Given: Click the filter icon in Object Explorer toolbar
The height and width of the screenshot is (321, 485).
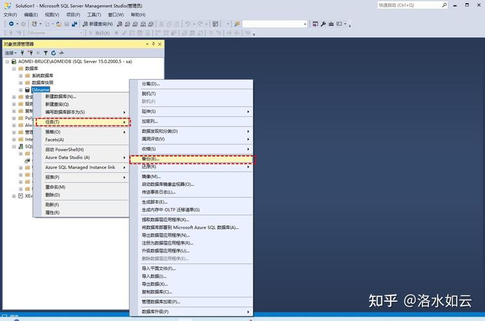Looking at the screenshot, I should coord(46,53).
